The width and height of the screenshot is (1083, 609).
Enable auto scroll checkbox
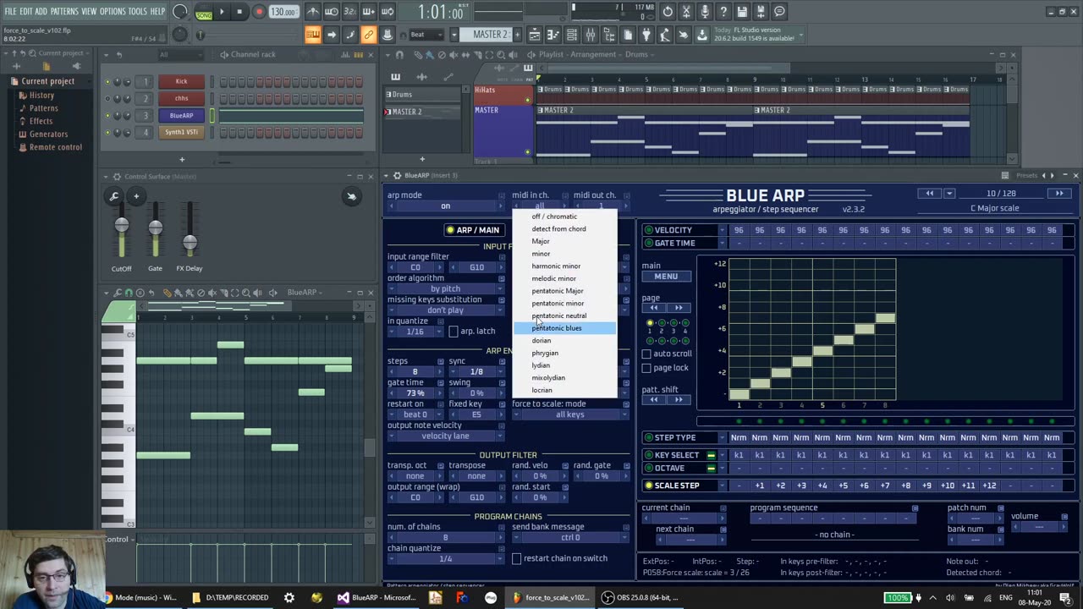click(x=646, y=354)
